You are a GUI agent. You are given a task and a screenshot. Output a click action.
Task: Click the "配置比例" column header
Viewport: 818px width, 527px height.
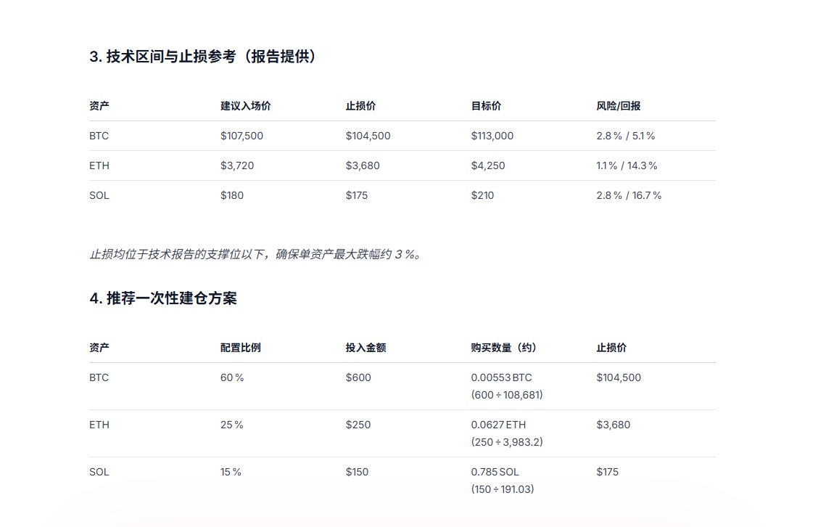click(x=241, y=348)
